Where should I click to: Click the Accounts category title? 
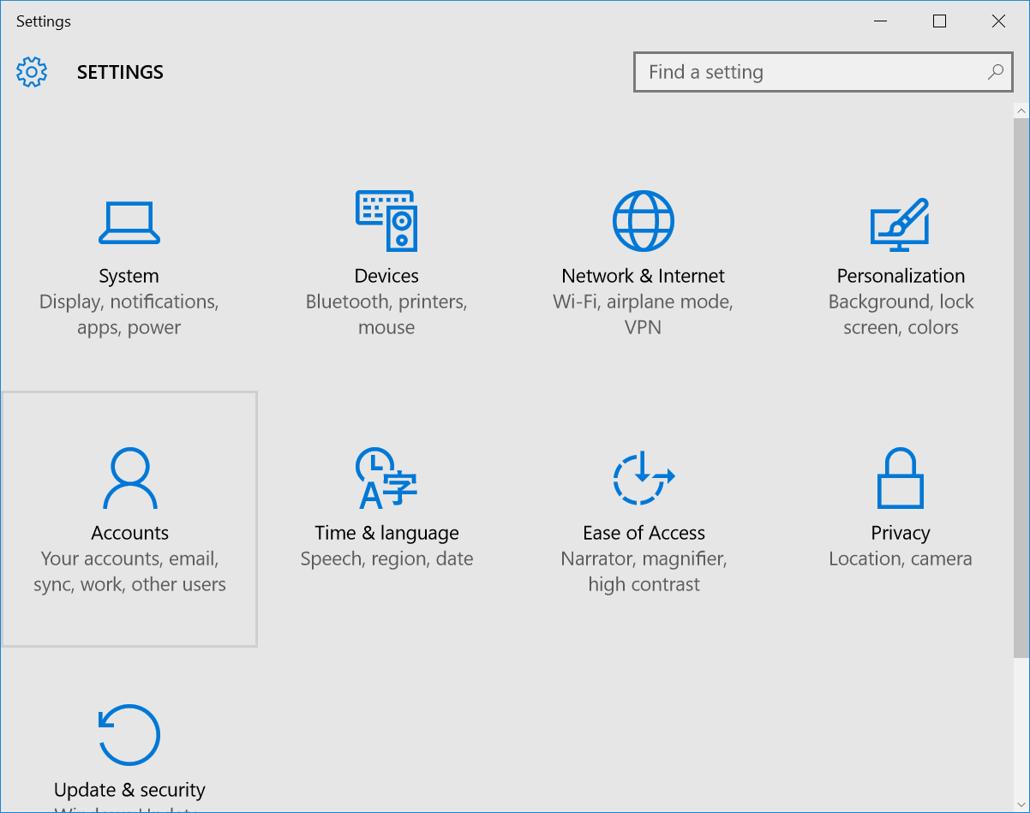click(x=130, y=533)
